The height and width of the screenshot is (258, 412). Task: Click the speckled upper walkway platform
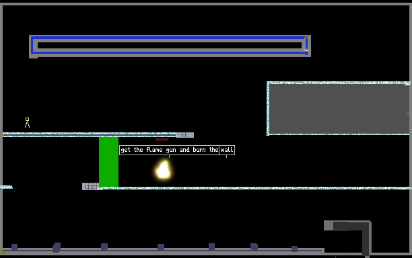pos(90,135)
